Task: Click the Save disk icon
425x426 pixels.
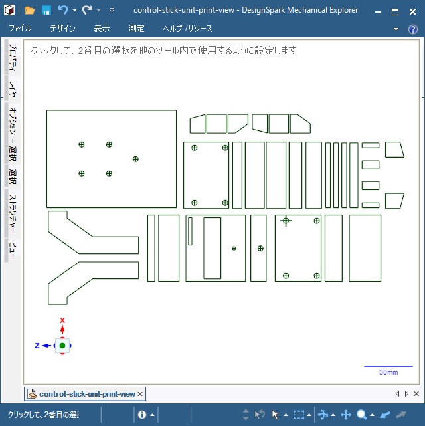Action: (x=46, y=10)
